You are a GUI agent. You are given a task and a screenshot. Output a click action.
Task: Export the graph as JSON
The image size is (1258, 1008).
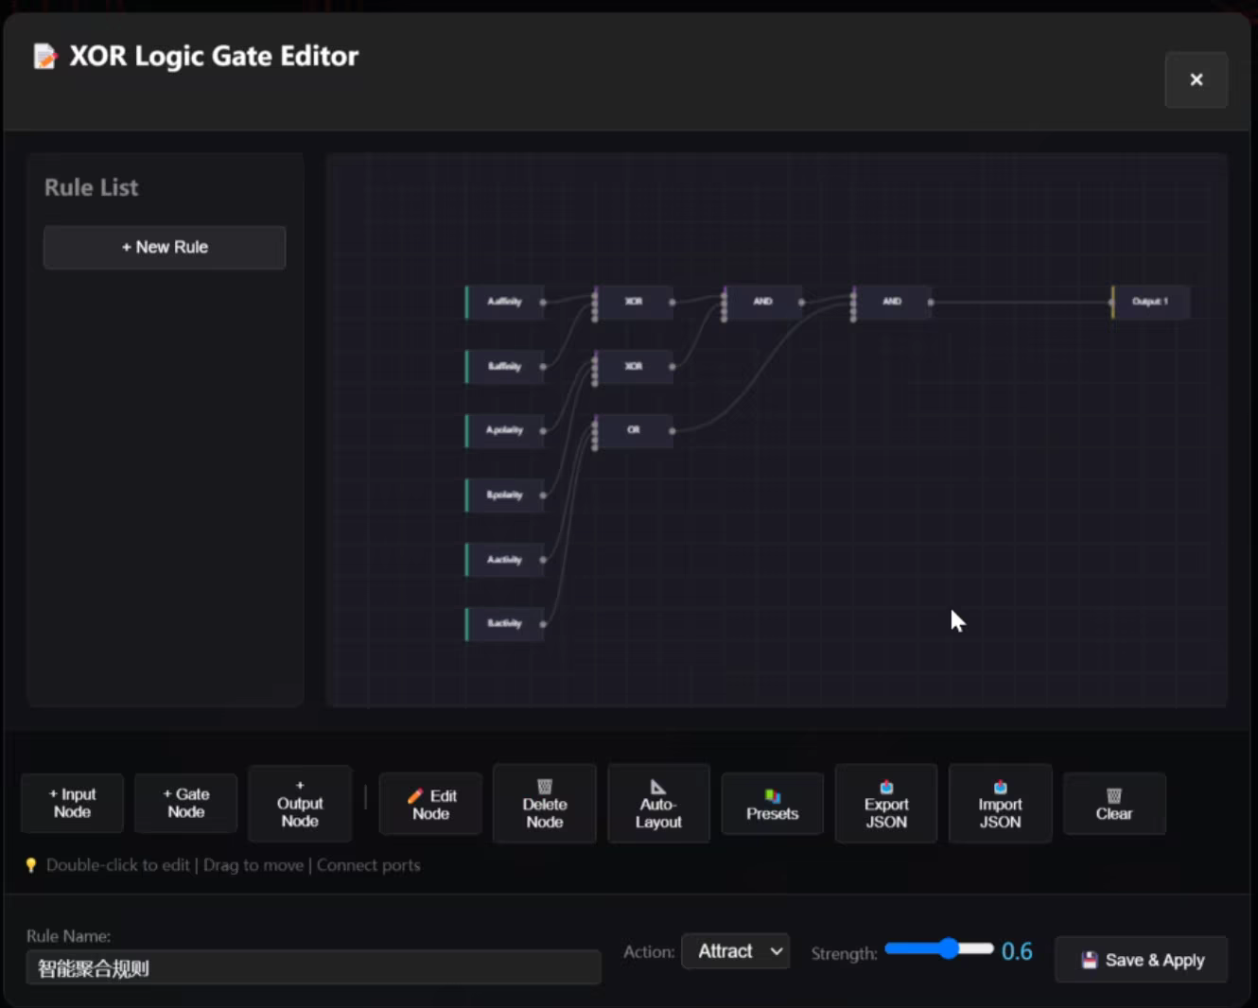pos(885,804)
